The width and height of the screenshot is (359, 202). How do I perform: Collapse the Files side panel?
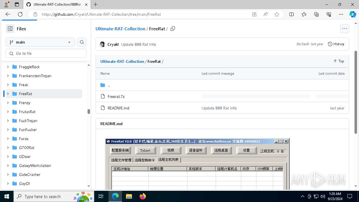(10, 29)
